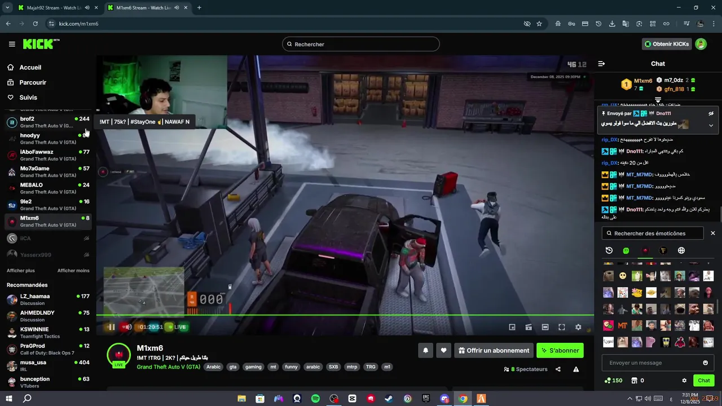This screenshot has height=406, width=722.
Task: Open Grand Theft Auto V category link below stream
Action: [x=168, y=367]
